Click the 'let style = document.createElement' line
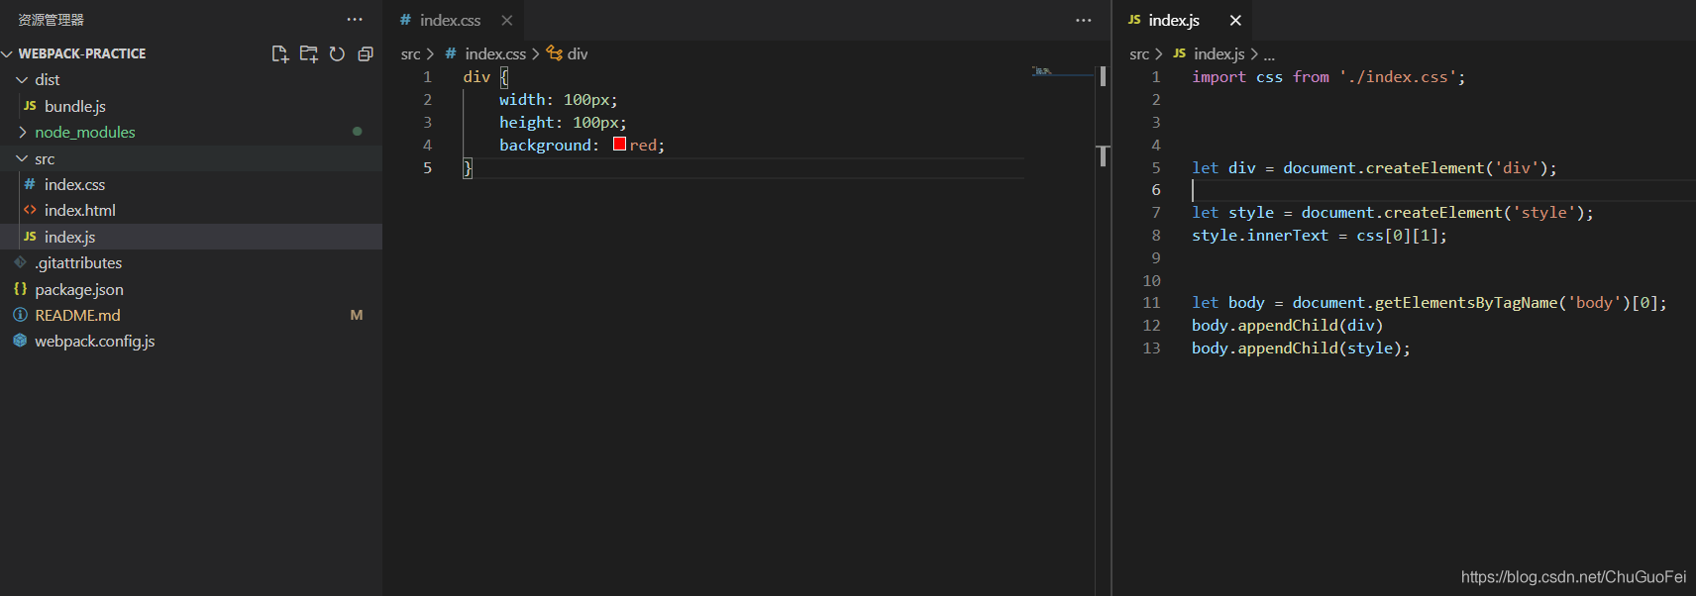 [x=1392, y=213]
